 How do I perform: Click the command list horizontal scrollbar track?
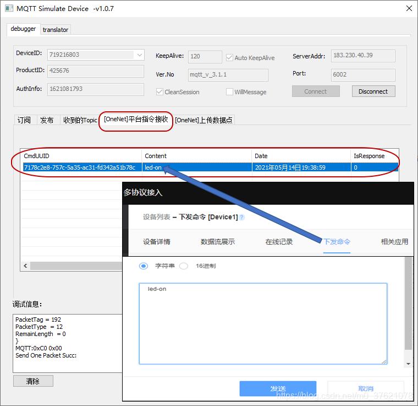pyautogui.click(x=76, y=266)
